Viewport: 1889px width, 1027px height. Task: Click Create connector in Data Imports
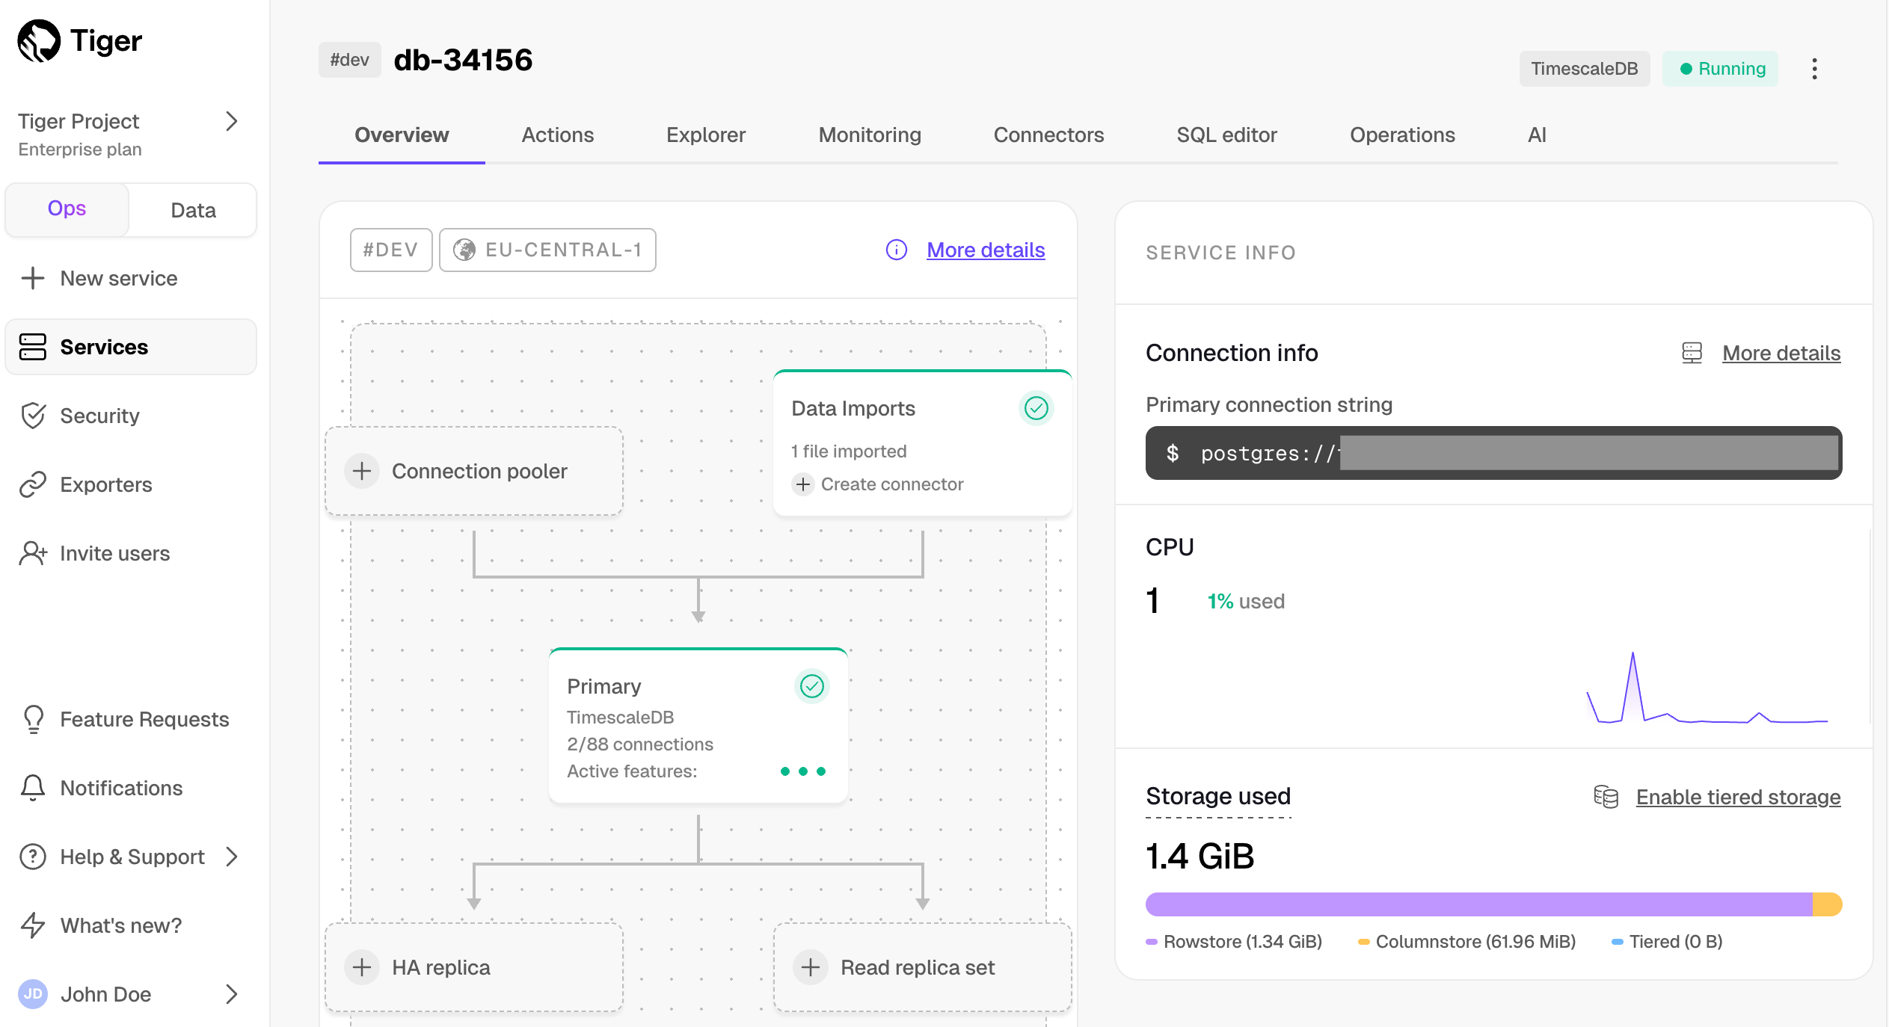pos(891,484)
